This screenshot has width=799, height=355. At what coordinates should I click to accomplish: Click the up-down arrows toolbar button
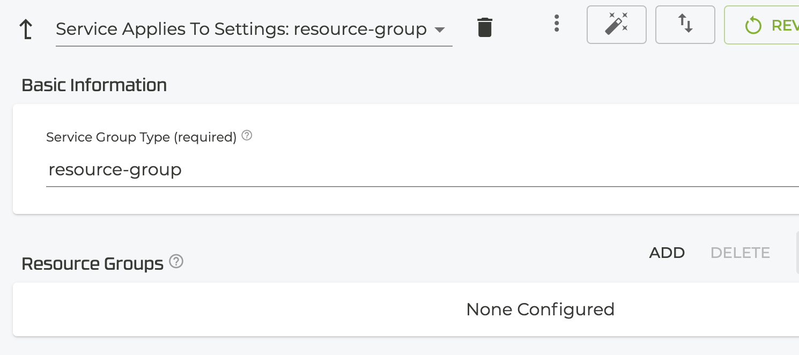[x=685, y=25]
